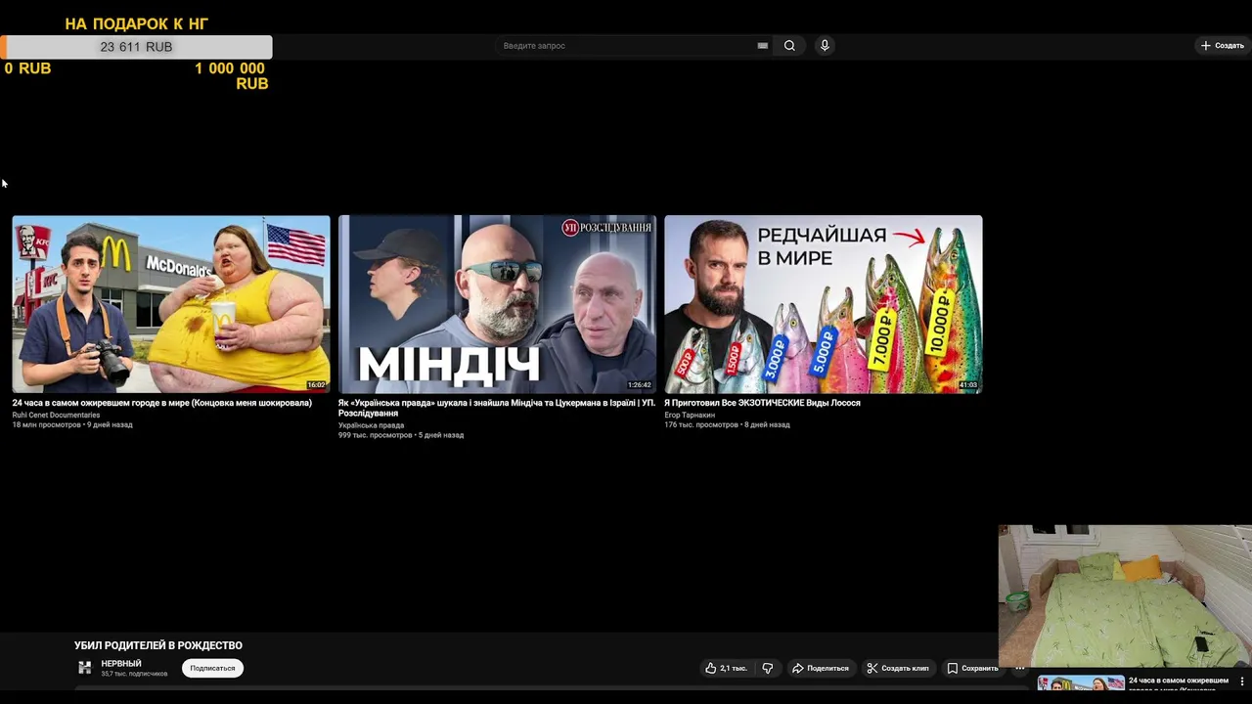This screenshot has height=704, width=1252.
Task: Click '176 тыс. просмотров • 8 дней назад' text
Action: [x=727, y=425]
